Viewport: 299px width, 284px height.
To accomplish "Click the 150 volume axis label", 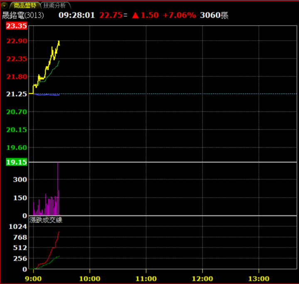I will coord(20,198).
